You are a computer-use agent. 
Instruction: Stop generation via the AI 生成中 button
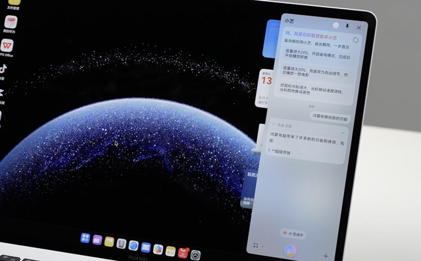click(x=293, y=233)
